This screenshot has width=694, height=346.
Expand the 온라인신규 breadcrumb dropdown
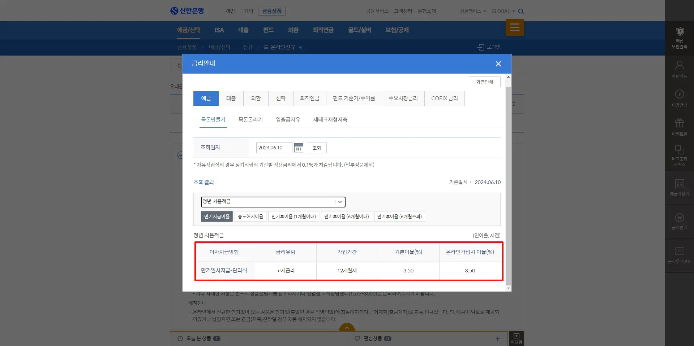pos(300,47)
